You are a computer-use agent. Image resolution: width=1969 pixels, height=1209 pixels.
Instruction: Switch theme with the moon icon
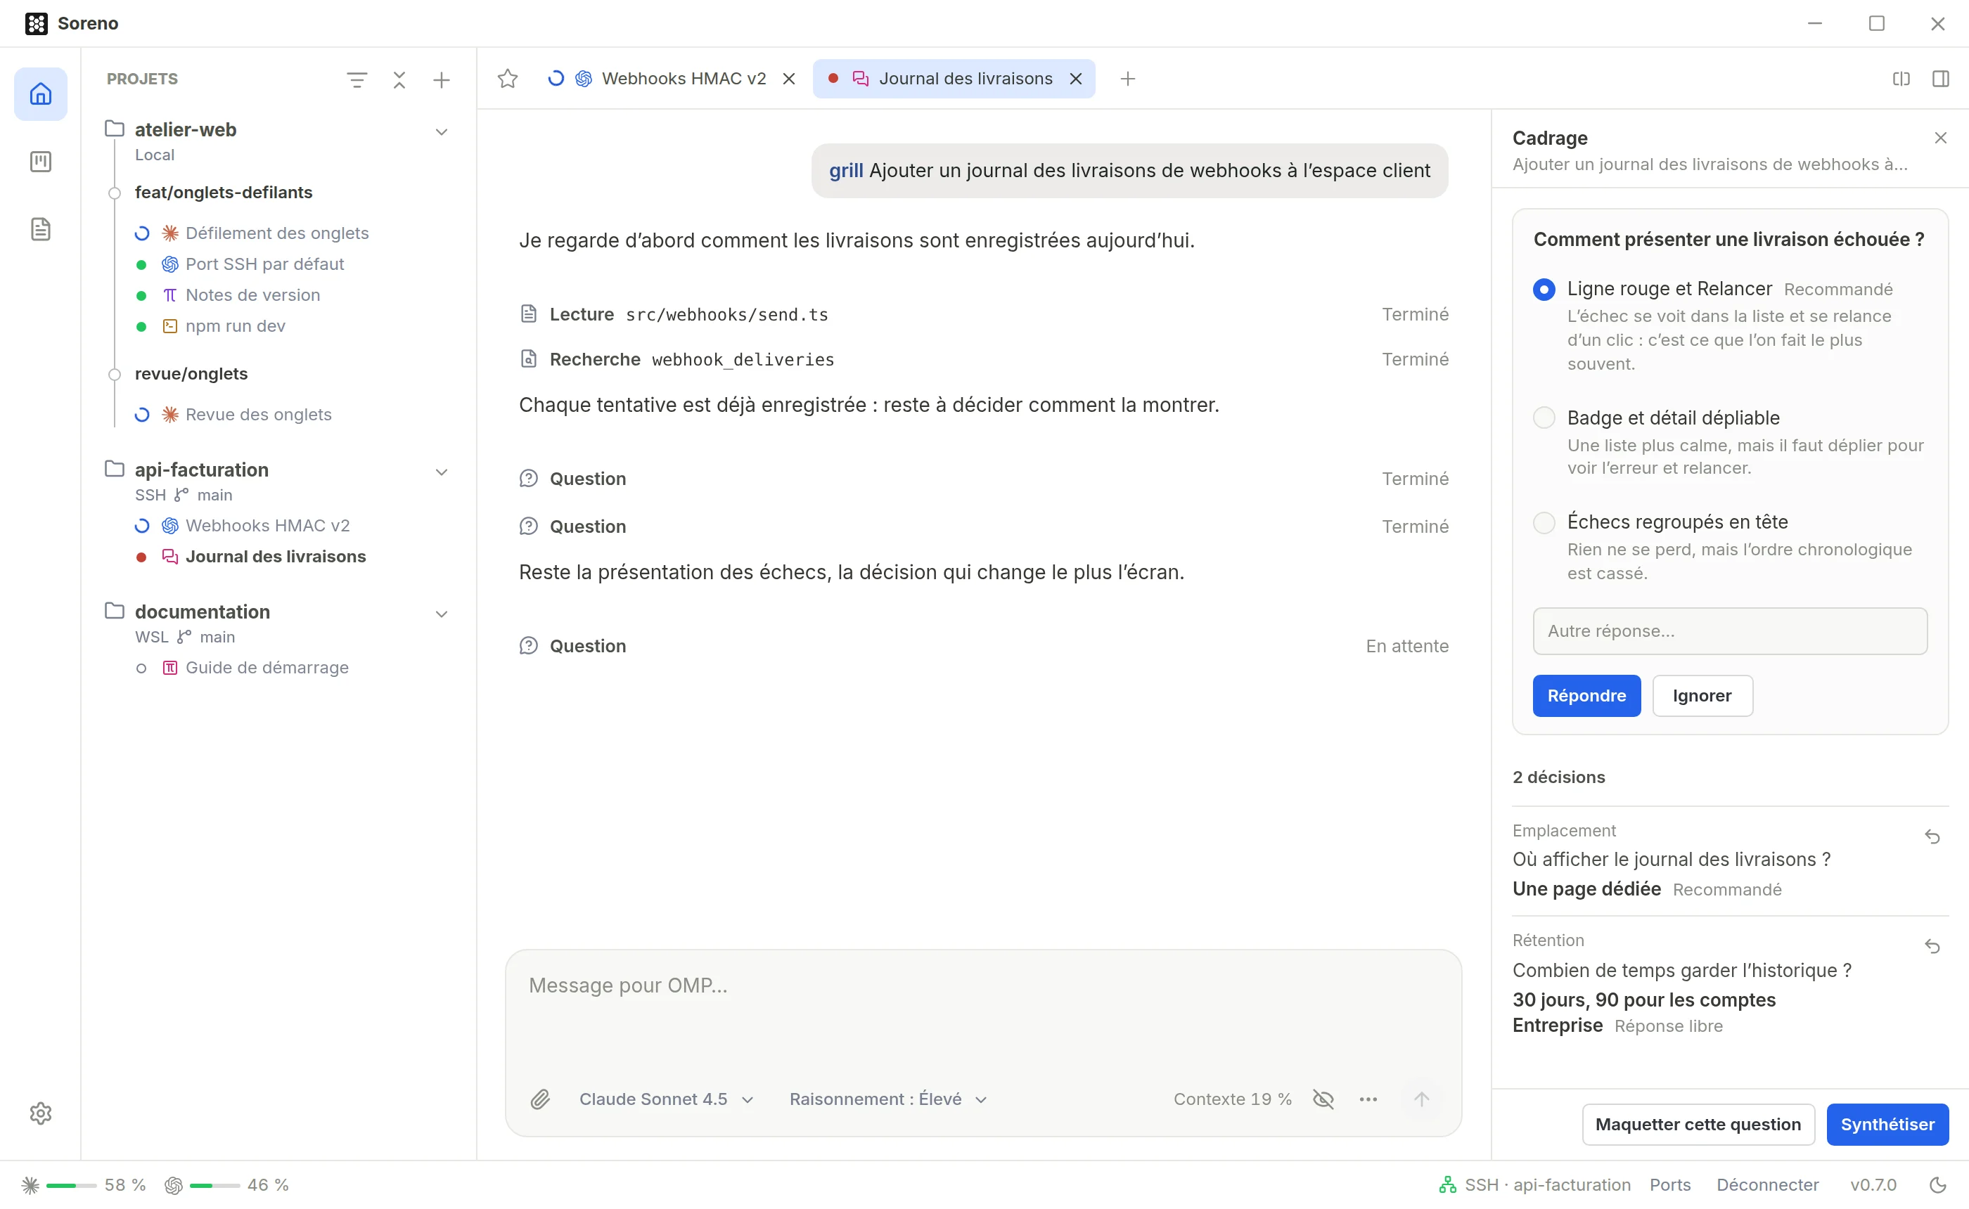(1938, 1185)
